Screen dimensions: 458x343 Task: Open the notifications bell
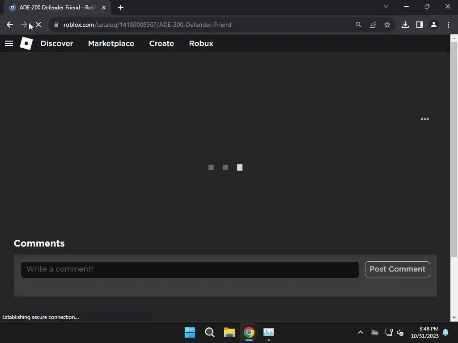coord(445,332)
